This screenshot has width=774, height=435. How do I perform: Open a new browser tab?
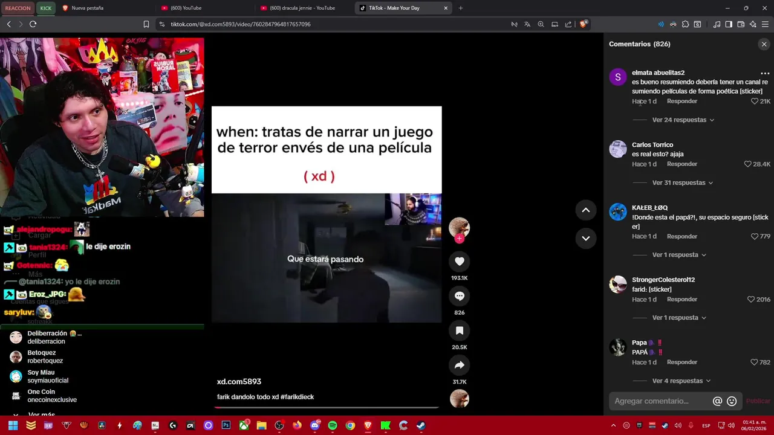[x=461, y=8]
